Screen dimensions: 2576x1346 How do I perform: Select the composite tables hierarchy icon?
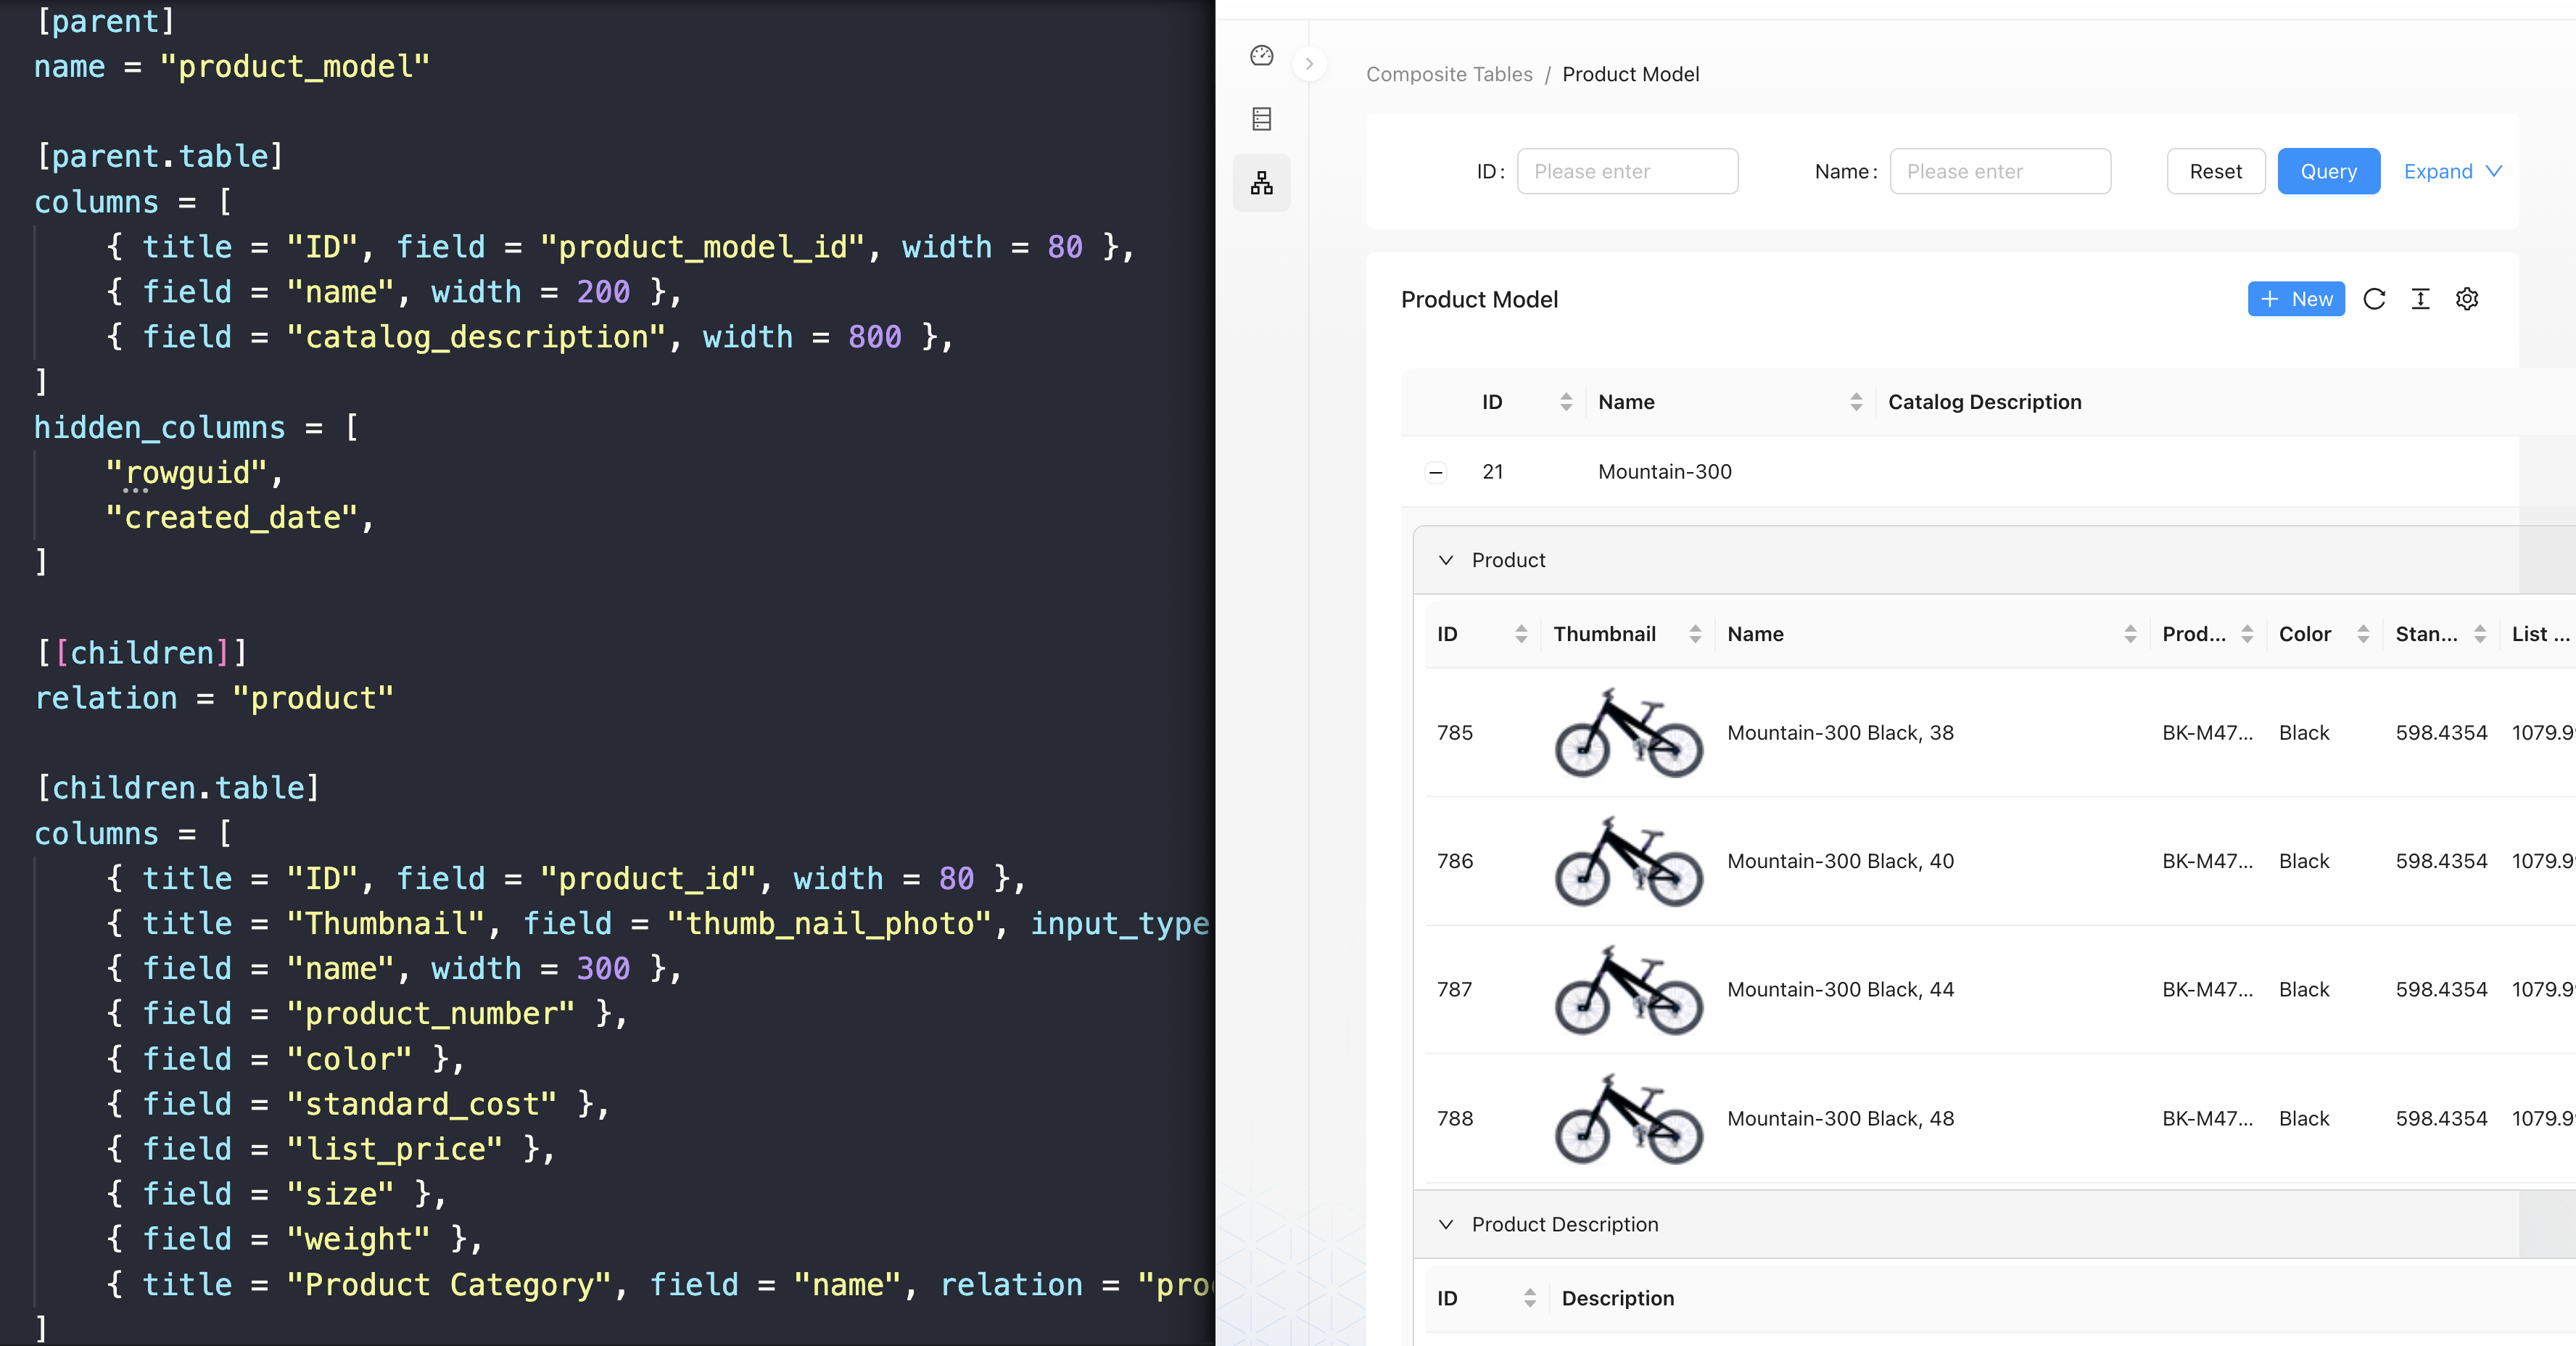[x=1261, y=183]
